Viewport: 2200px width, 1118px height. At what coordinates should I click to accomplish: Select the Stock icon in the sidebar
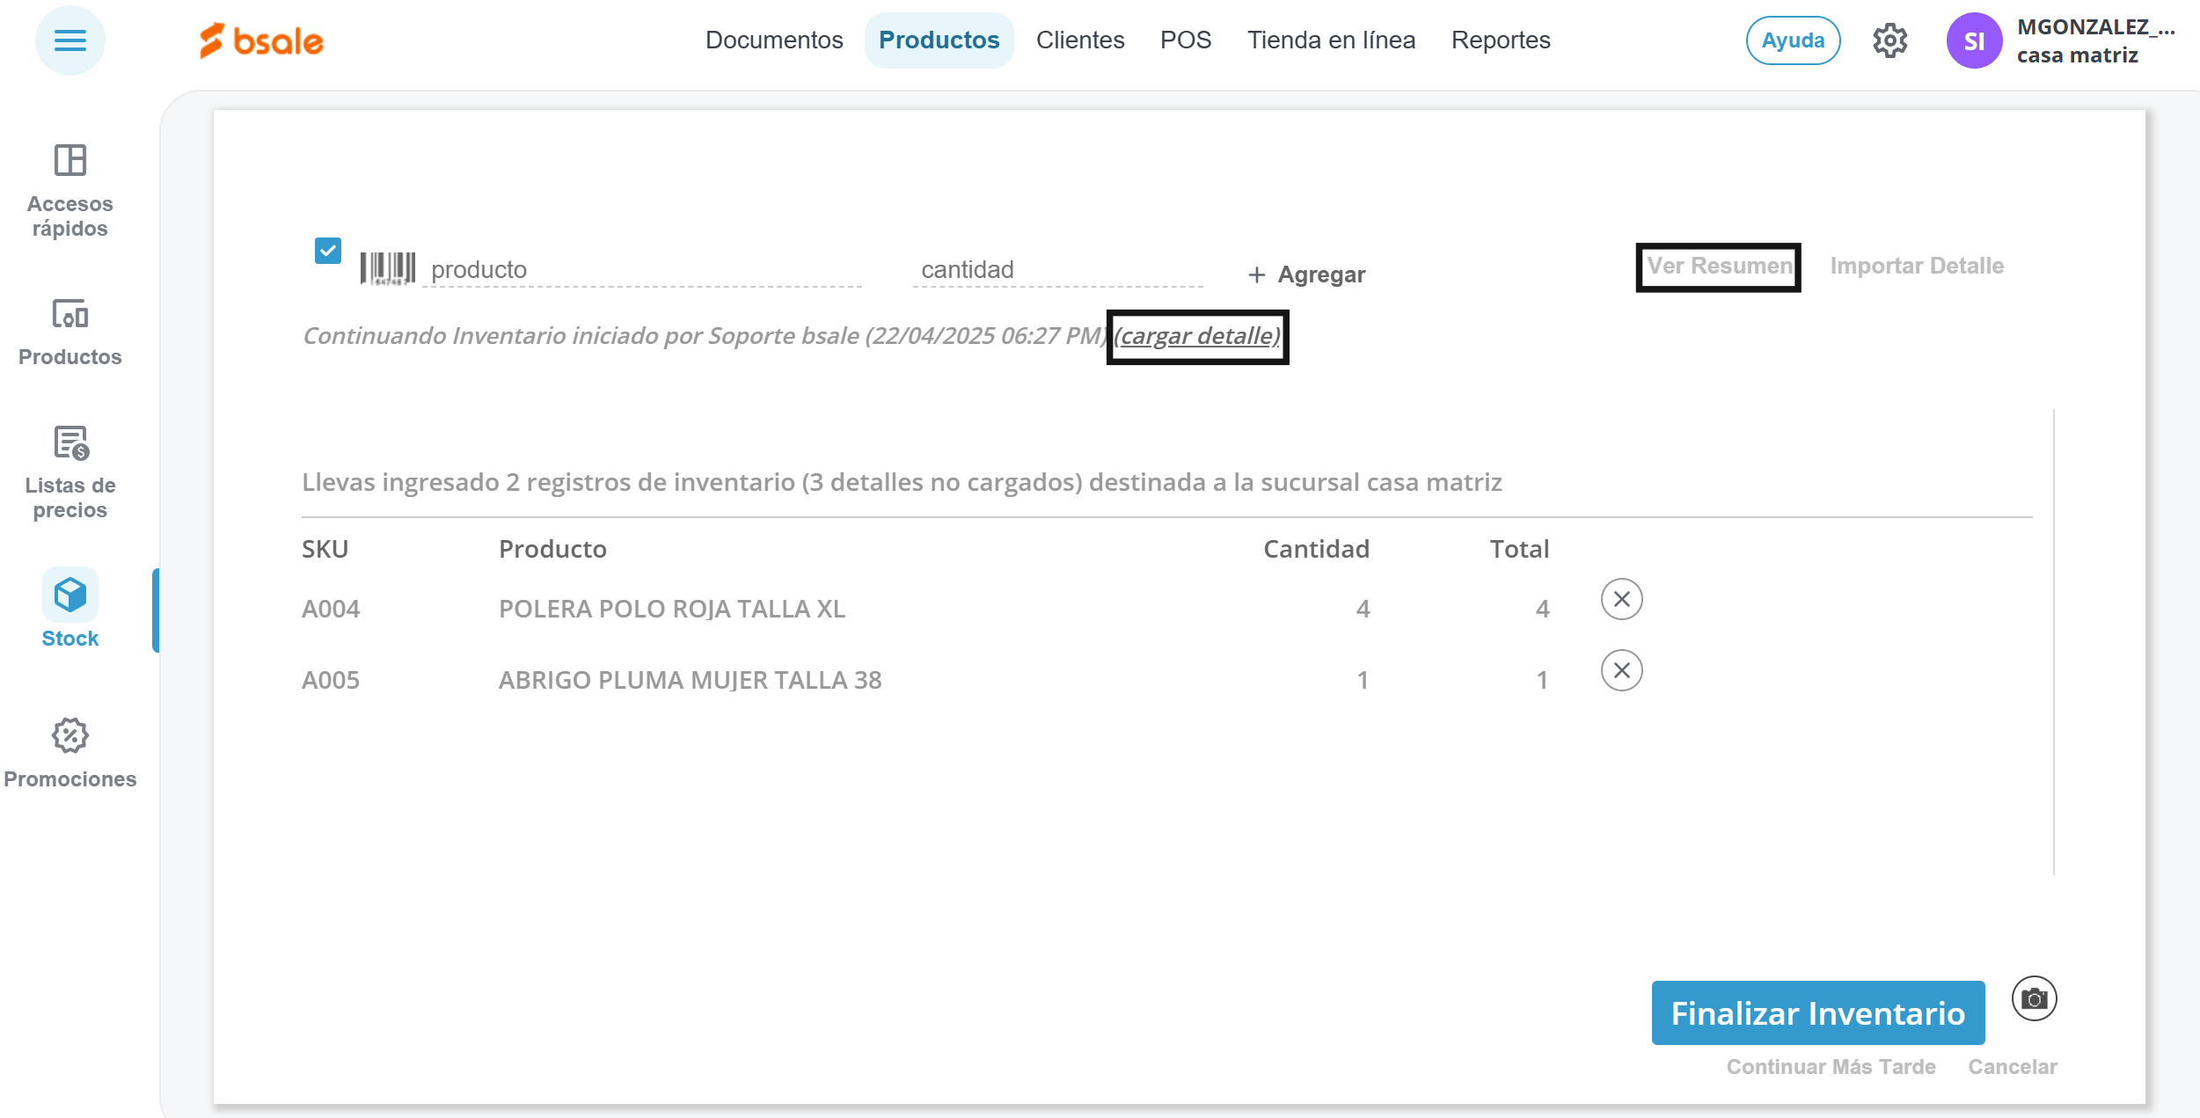[69, 596]
